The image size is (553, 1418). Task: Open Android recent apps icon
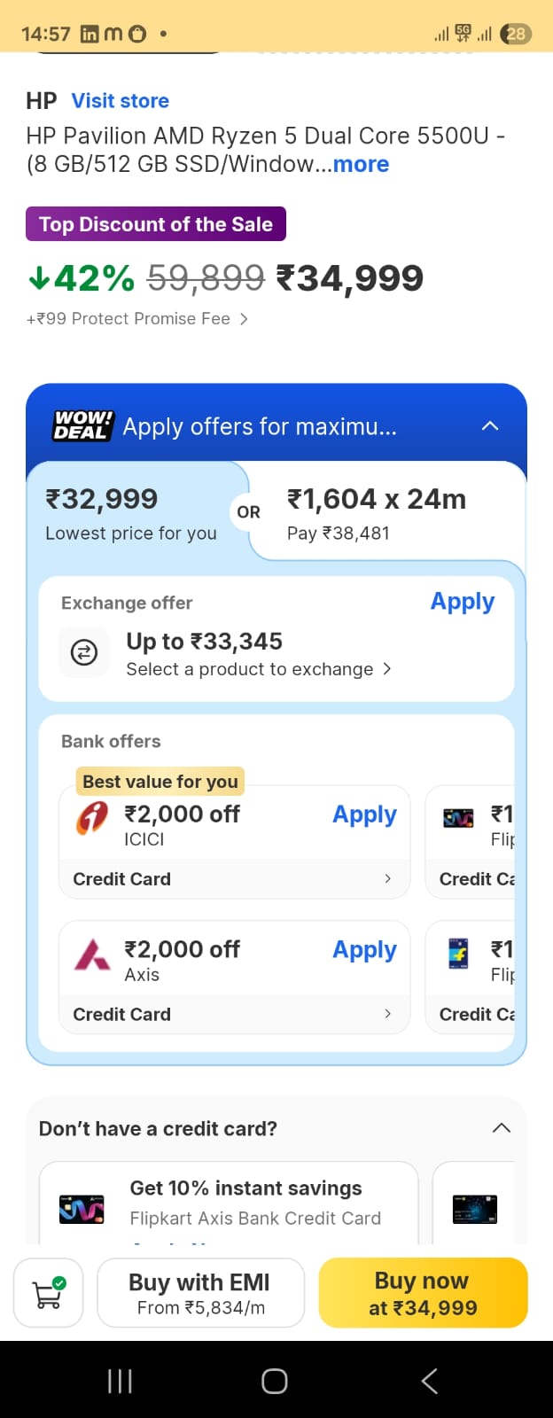pos(120,1380)
